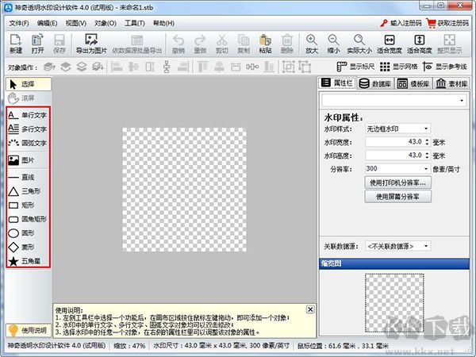
Task: Select the 菱形 diamond shape tool
Action: (26, 247)
